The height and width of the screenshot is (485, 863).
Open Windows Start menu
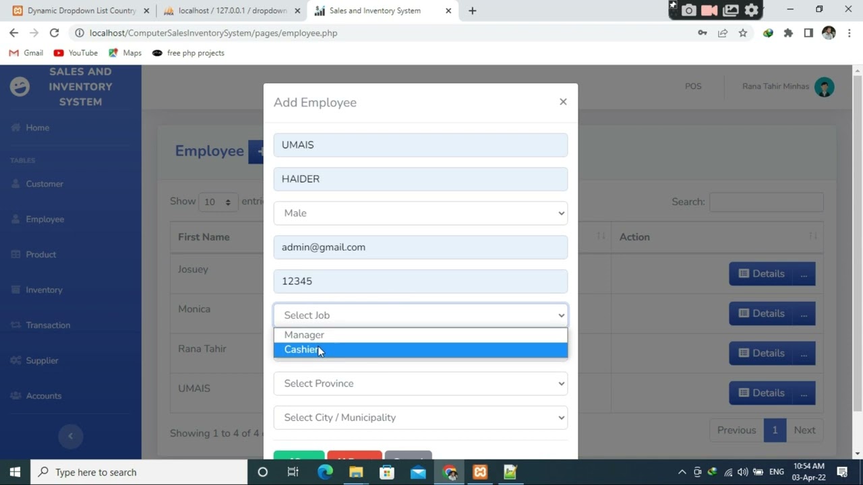pos(15,472)
